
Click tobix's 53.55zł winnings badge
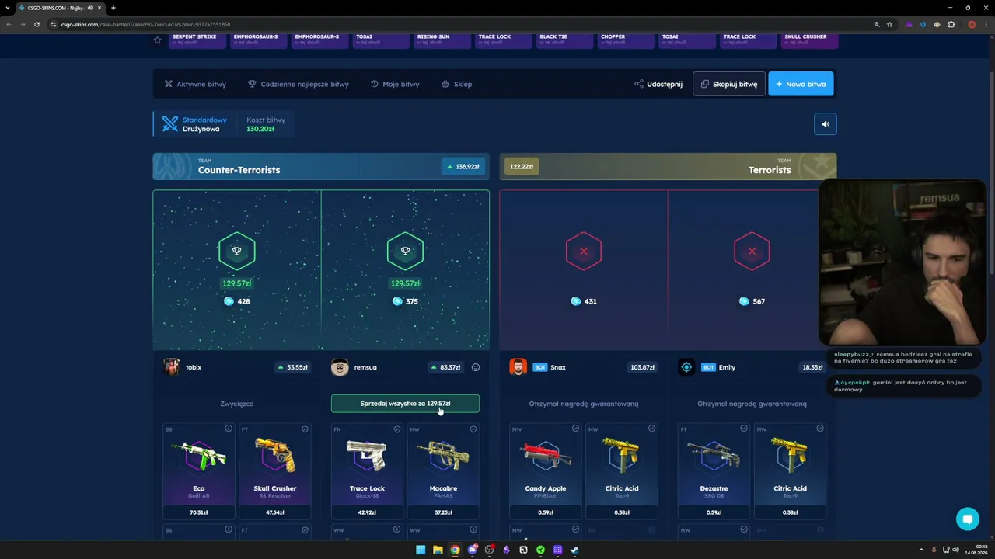[x=292, y=367]
